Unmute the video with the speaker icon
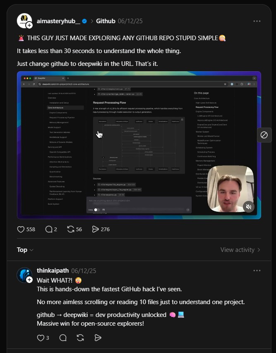276x353 pixels. [248, 207]
